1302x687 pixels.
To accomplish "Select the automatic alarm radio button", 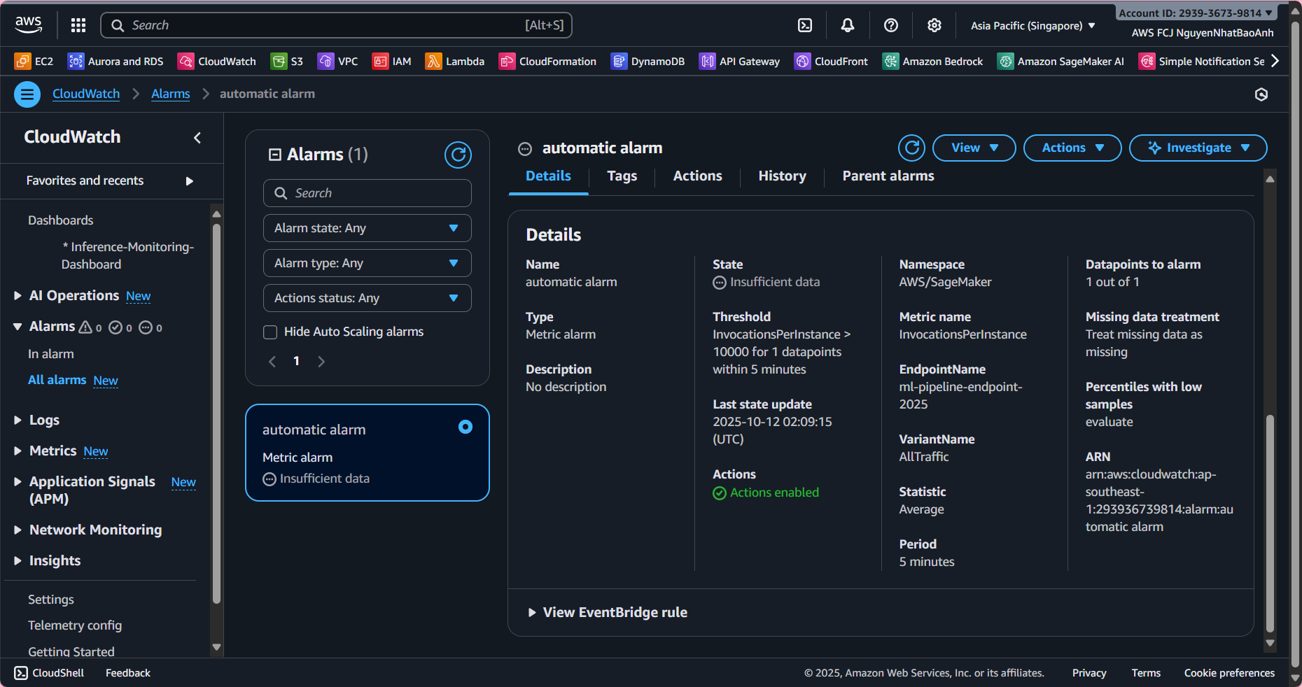I will pyautogui.click(x=465, y=427).
